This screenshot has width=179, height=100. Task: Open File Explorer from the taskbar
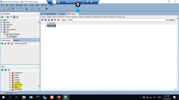coord(24,97)
